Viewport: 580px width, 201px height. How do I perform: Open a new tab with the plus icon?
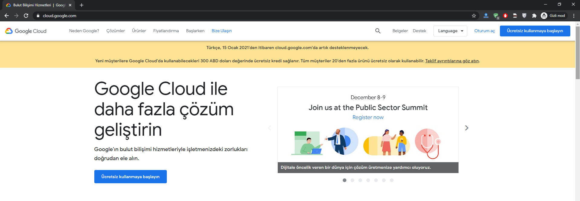82,5
